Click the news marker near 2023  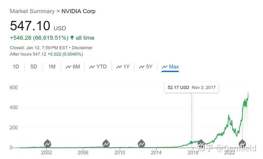point(242,144)
